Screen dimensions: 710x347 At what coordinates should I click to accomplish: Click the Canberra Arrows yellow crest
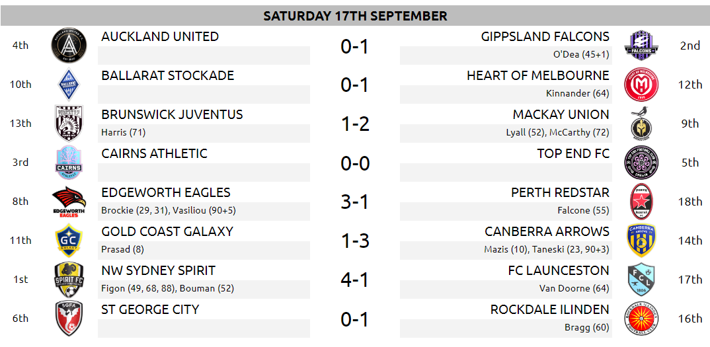pos(641,241)
